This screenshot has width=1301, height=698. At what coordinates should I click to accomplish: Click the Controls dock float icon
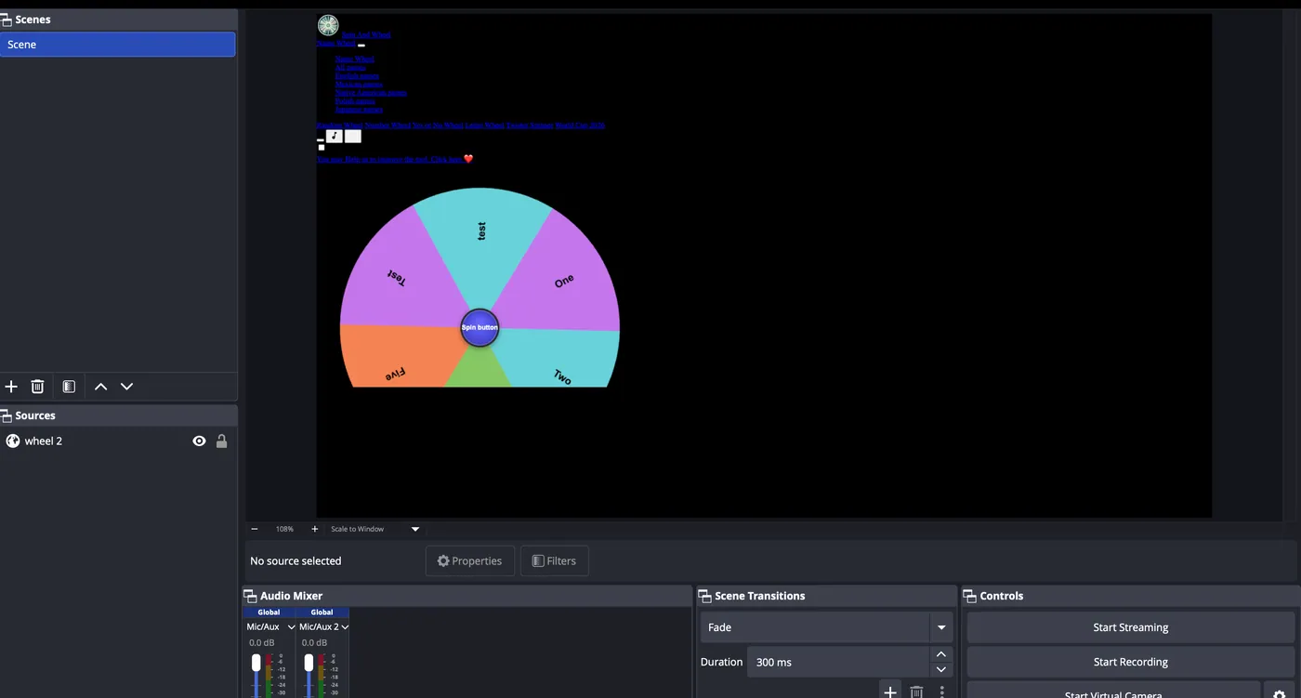(970, 596)
